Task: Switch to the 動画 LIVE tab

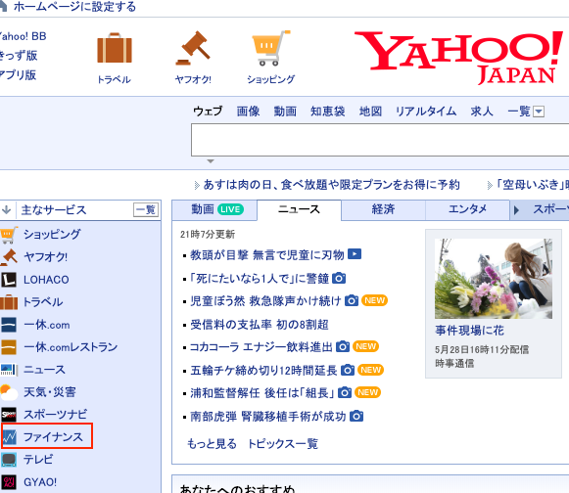Action: 214,209
